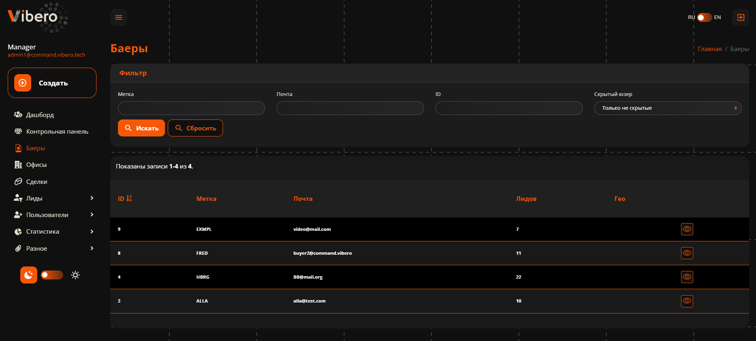The height and width of the screenshot is (341, 756).
Task: Expand the Лиды submenu arrow
Action: (92, 198)
